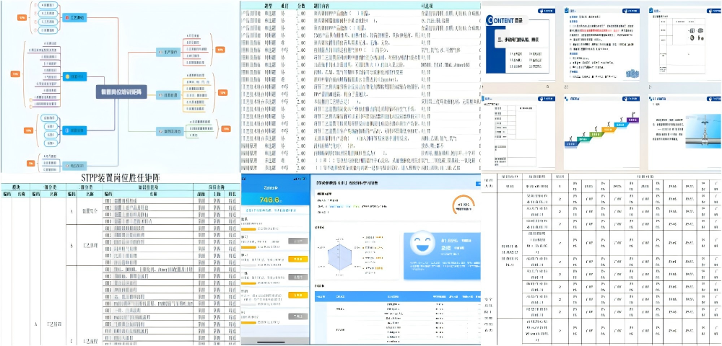This screenshot has width=722, height=346.
Task: Click the orange circular progress gauge
Action: (461, 207)
